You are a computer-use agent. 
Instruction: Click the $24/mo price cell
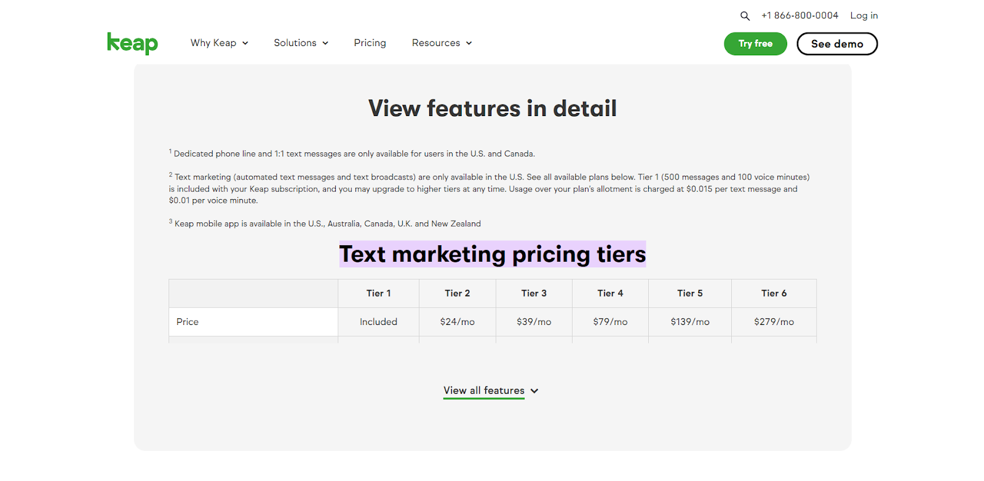pyautogui.click(x=458, y=322)
